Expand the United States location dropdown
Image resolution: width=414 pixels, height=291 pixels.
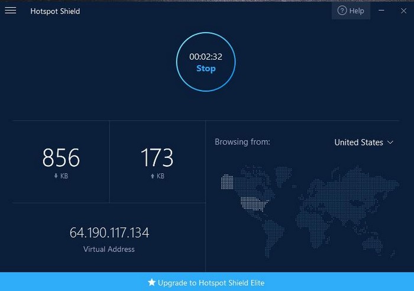pos(364,143)
